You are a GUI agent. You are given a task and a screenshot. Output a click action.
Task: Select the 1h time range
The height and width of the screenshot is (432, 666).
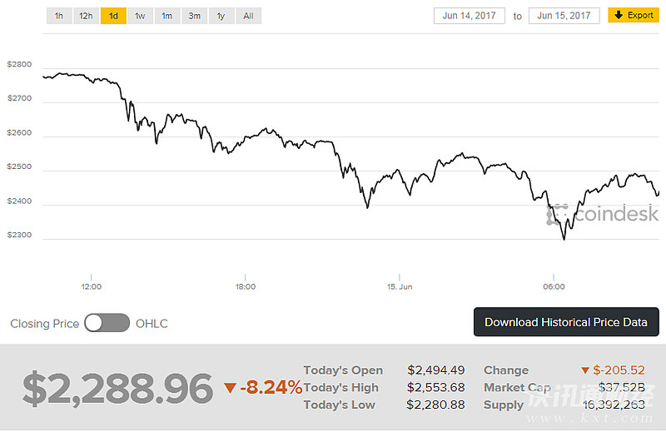point(59,16)
